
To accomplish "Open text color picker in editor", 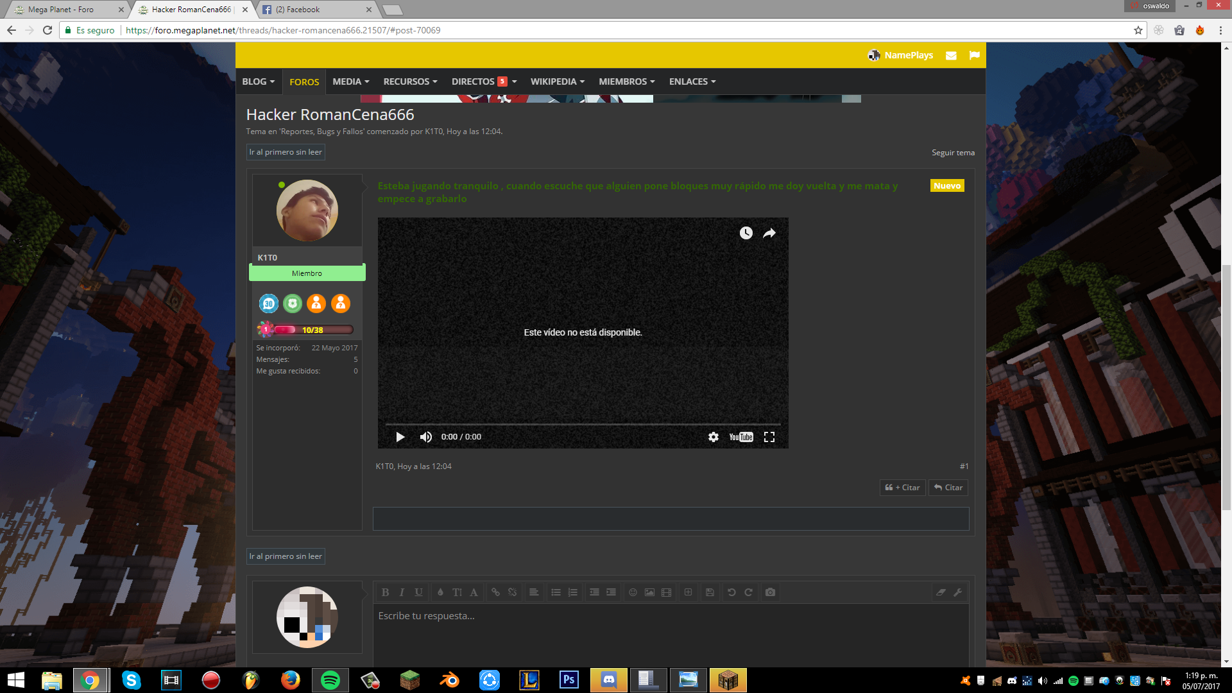I will [440, 592].
